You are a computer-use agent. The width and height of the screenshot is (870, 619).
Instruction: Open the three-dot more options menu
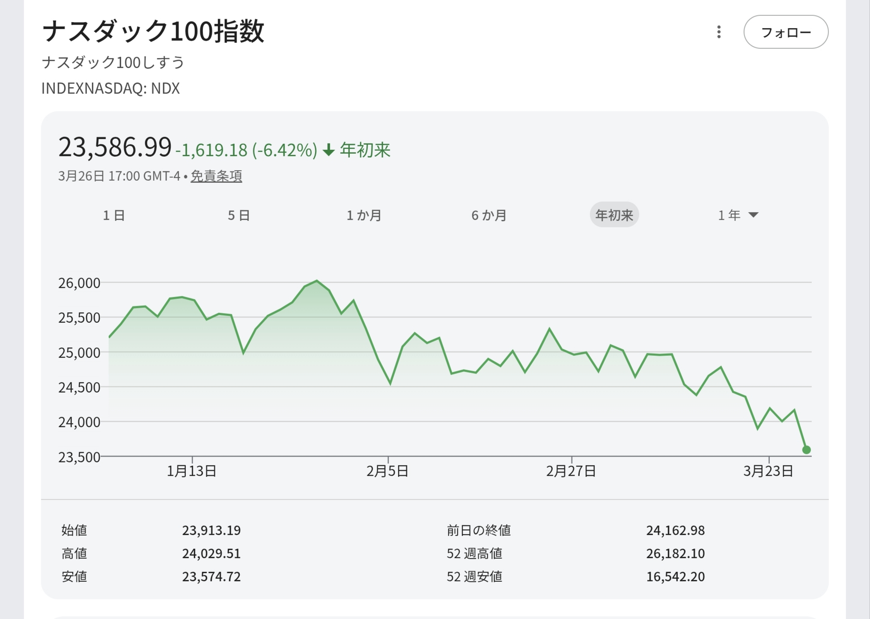[x=719, y=32]
